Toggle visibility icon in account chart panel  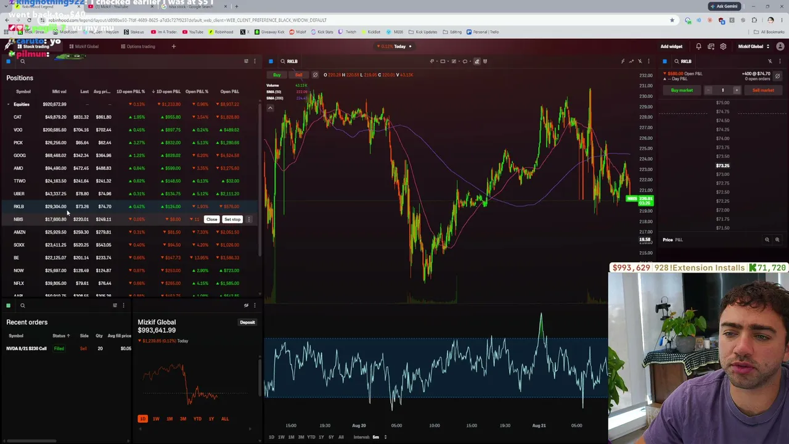[246, 305]
